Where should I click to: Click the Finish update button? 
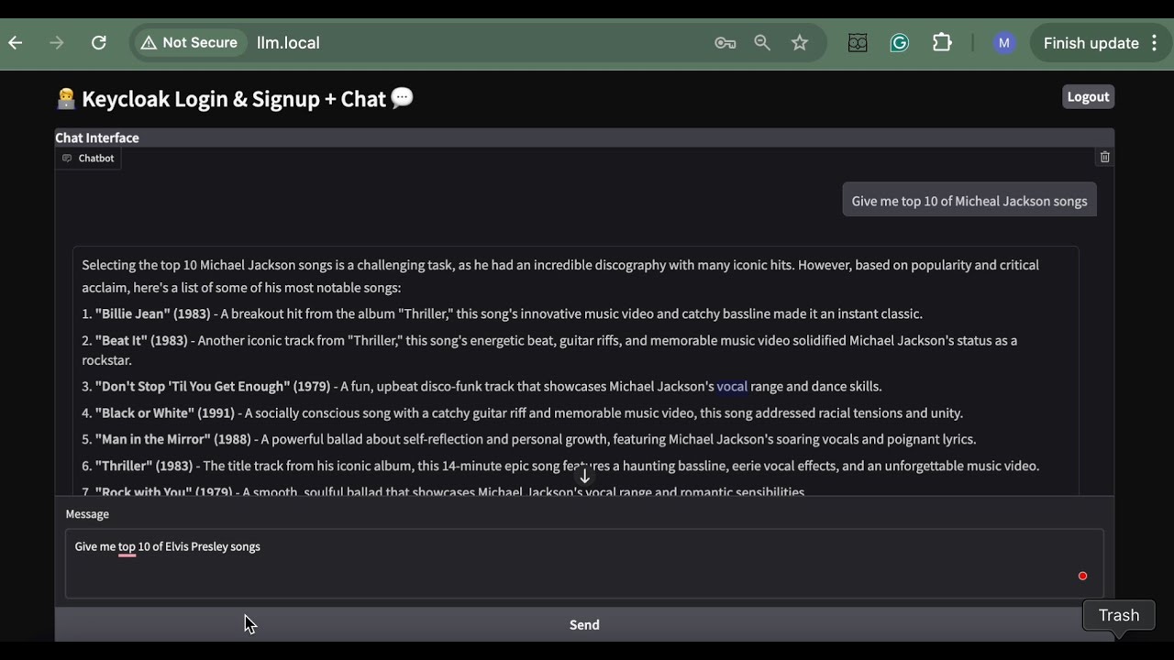pos(1091,43)
